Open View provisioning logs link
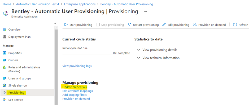This screenshot has height=105, width=249. [x=77, y=66]
